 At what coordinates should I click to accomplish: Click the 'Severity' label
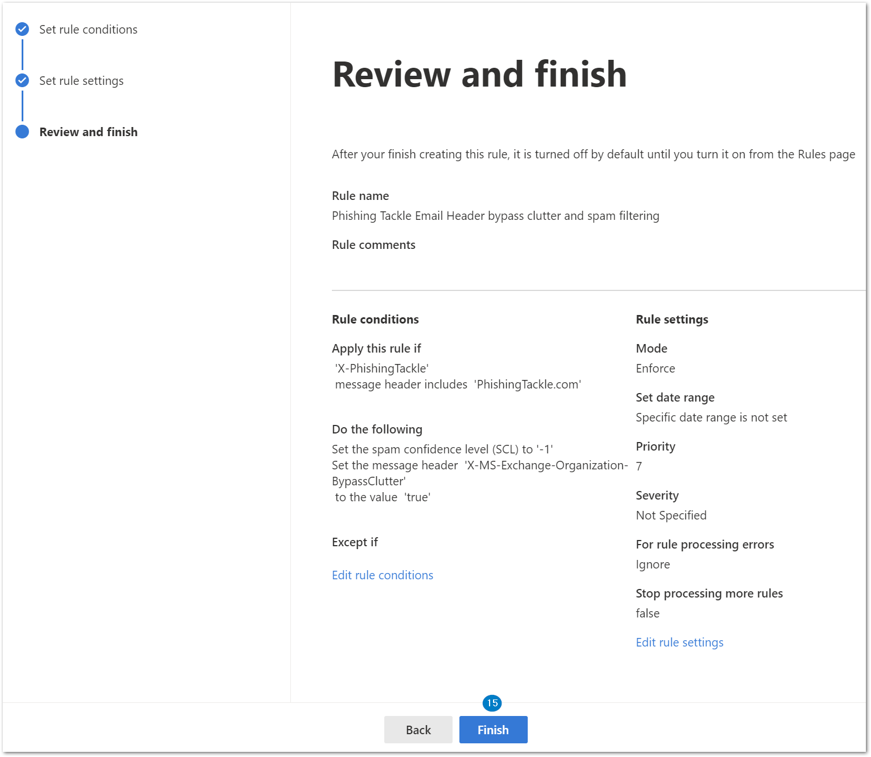(657, 496)
